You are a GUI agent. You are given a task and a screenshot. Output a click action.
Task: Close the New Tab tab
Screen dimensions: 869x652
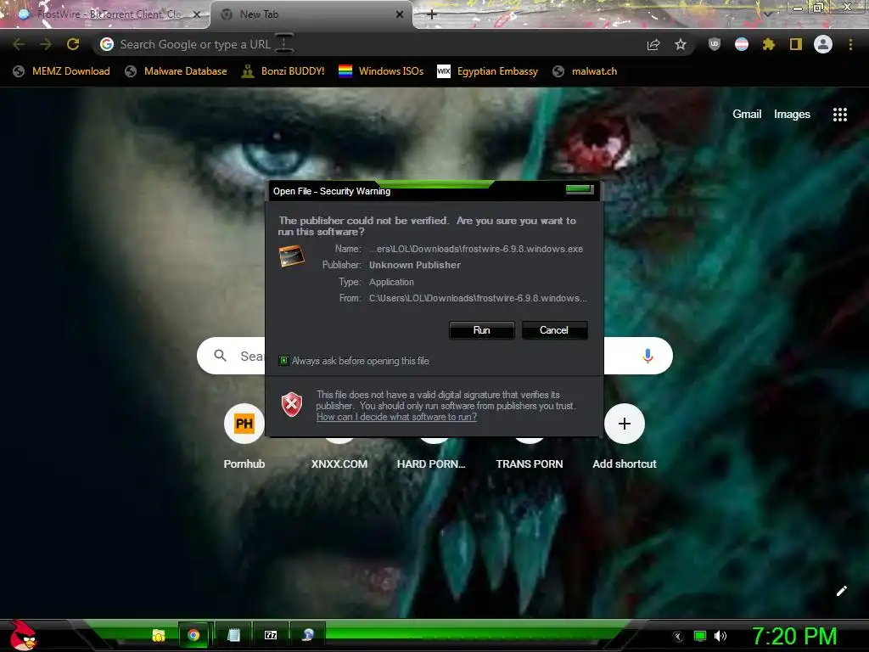coord(400,14)
